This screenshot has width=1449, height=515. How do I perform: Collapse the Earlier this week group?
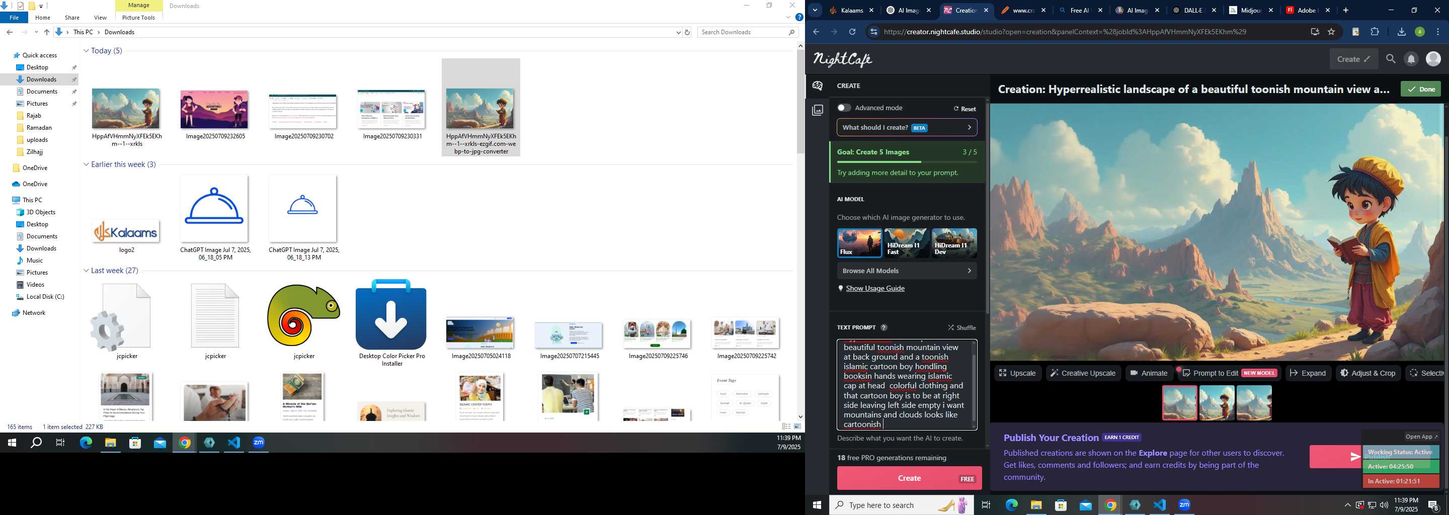coord(86,164)
